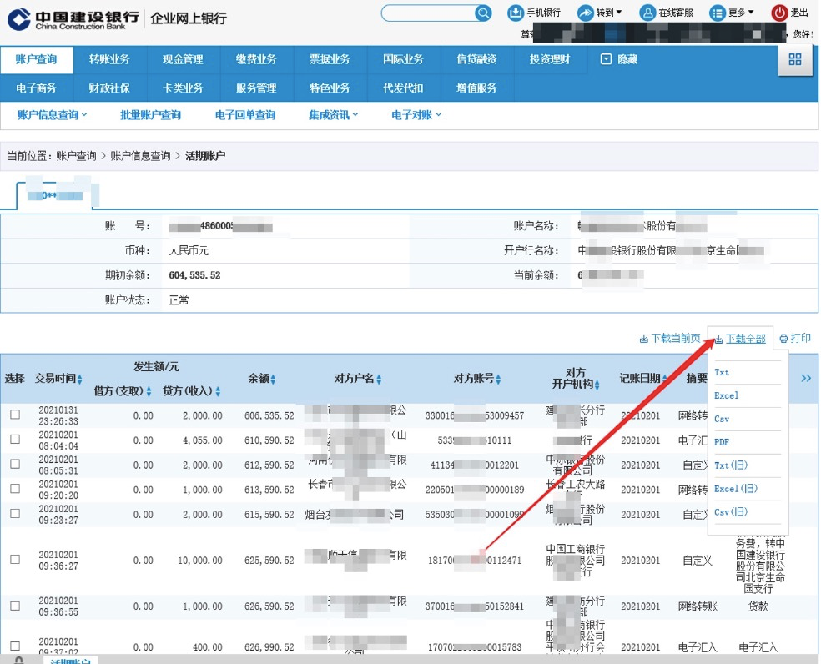Open 批量账户查询 link
This screenshot has width=821, height=664.
[x=151, y=114]
